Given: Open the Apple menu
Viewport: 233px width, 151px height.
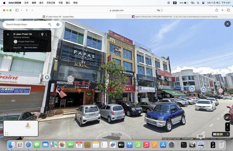Looking at the screenshot, I should 4,3.
